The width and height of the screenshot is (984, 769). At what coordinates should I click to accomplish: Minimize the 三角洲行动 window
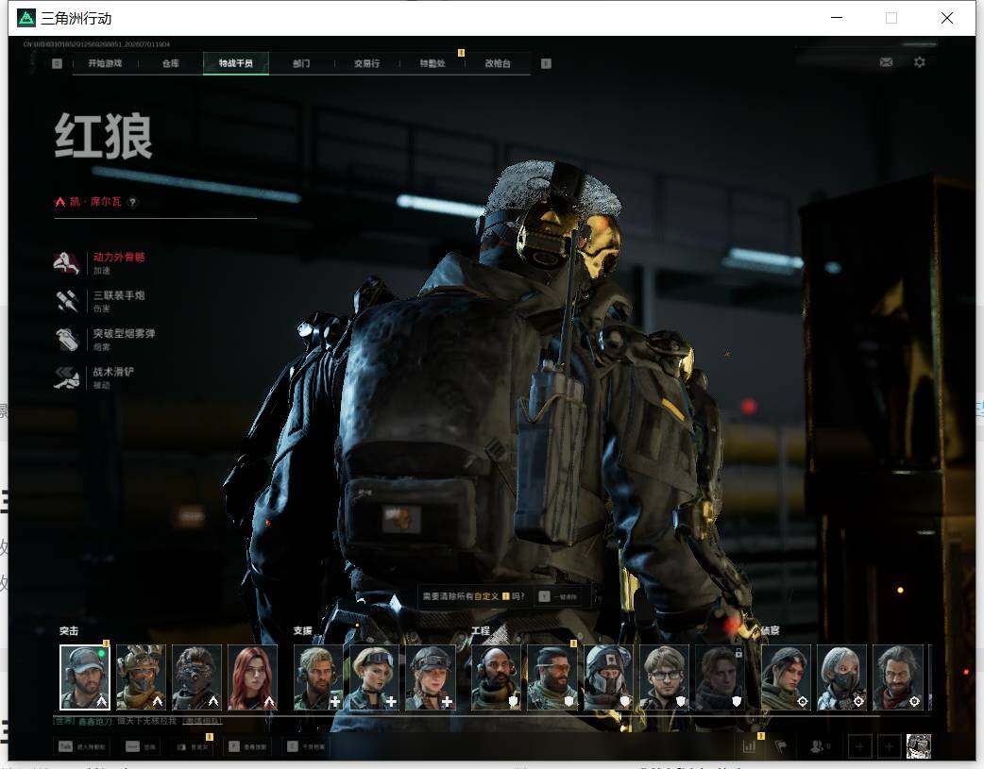tap(837, 18)
